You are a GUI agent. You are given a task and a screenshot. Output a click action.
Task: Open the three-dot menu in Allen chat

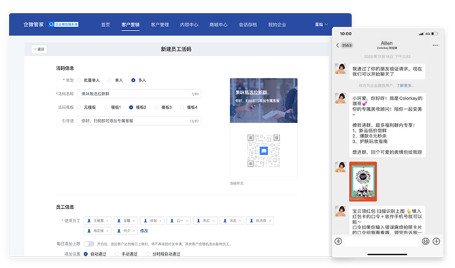(435, 46)
